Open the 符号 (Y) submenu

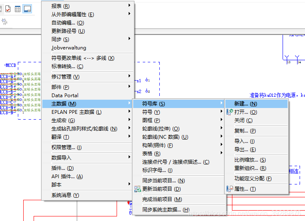point(178,112)
